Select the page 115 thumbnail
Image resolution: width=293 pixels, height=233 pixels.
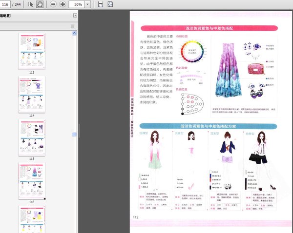coord(32,137)
